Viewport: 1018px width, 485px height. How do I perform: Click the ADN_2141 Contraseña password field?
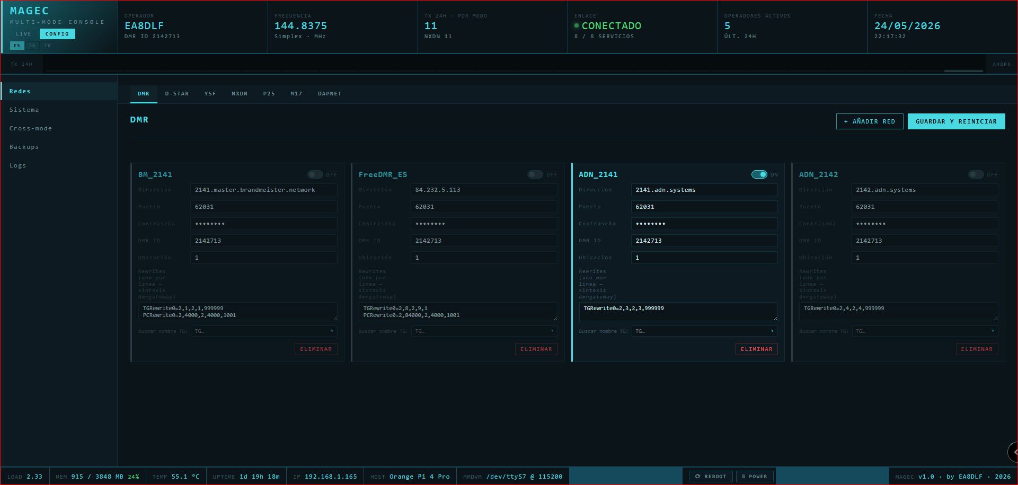704,224
